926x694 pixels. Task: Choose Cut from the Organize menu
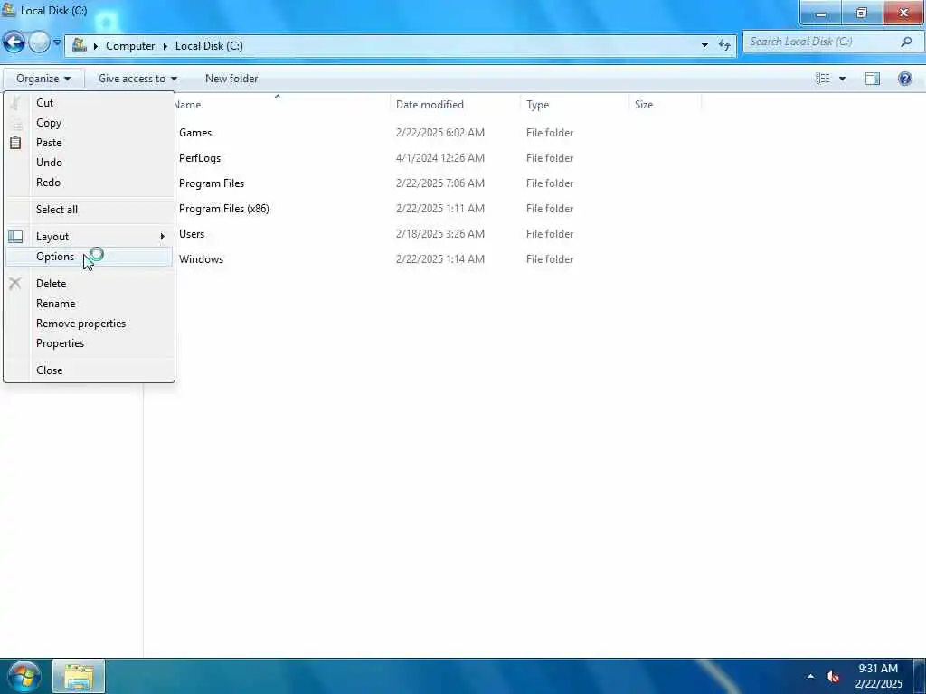89,103
